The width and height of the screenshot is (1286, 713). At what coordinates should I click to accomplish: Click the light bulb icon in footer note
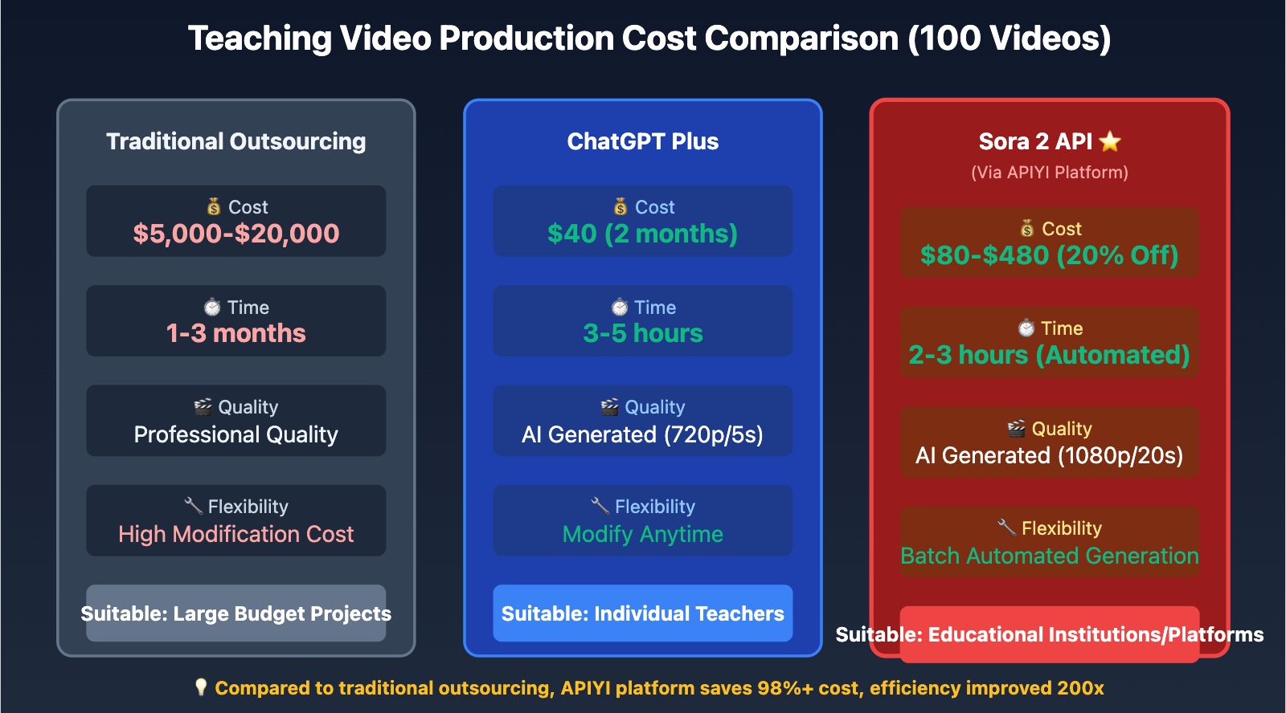tap(201, 687)
